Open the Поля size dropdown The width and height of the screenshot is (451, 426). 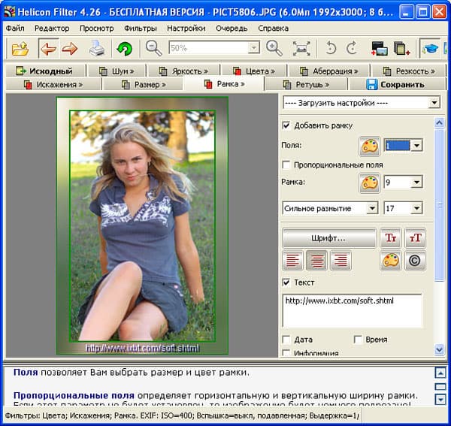(x=416, y=146)
